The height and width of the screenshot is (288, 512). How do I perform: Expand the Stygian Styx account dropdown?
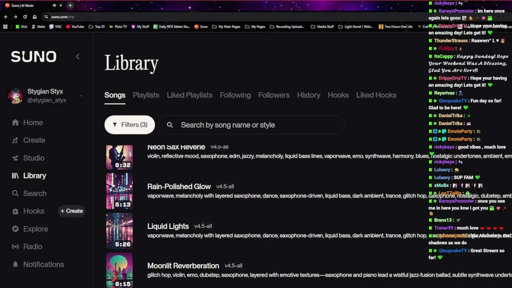81,96
